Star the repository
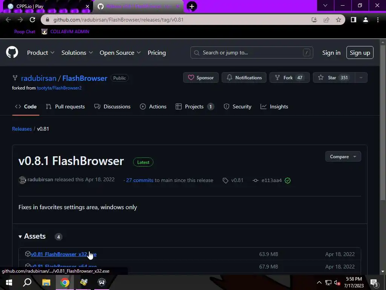 334,77
